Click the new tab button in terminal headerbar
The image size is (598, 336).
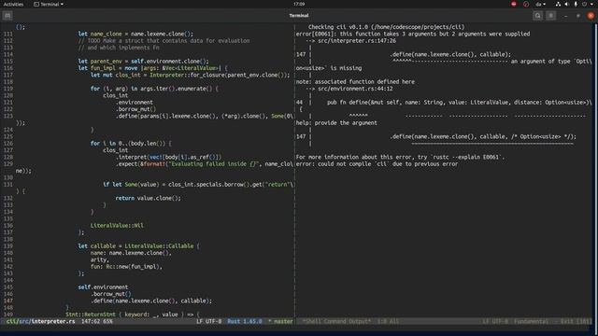click(7, 16)
